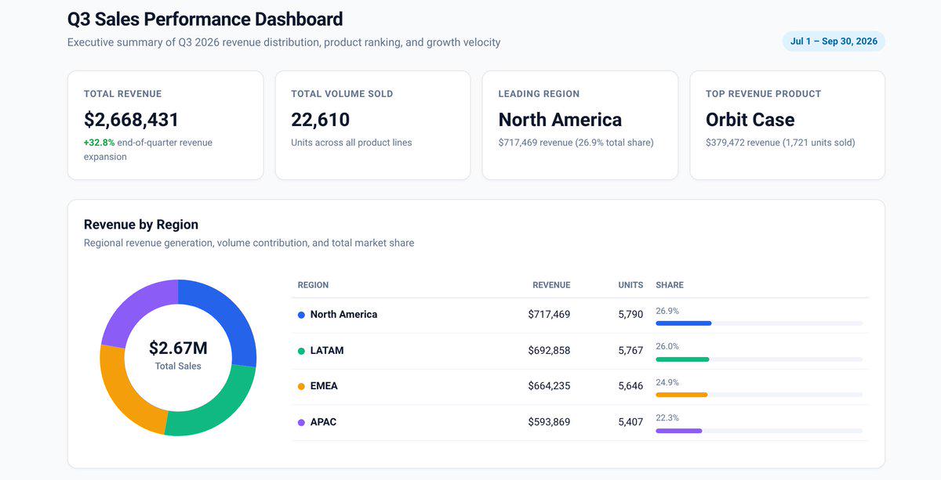Screen dimensions: 941x480
Task: Click the $2.67M Total Sales center label
Action: 178,355
